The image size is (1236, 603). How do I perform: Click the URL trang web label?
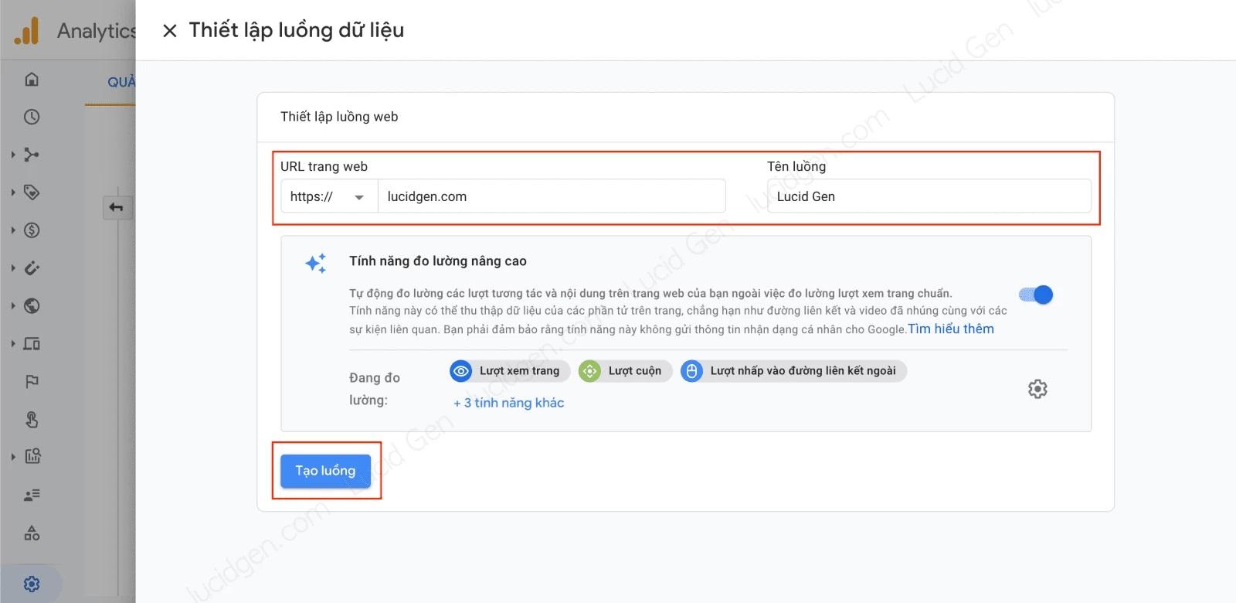click(x=324, y=166)
